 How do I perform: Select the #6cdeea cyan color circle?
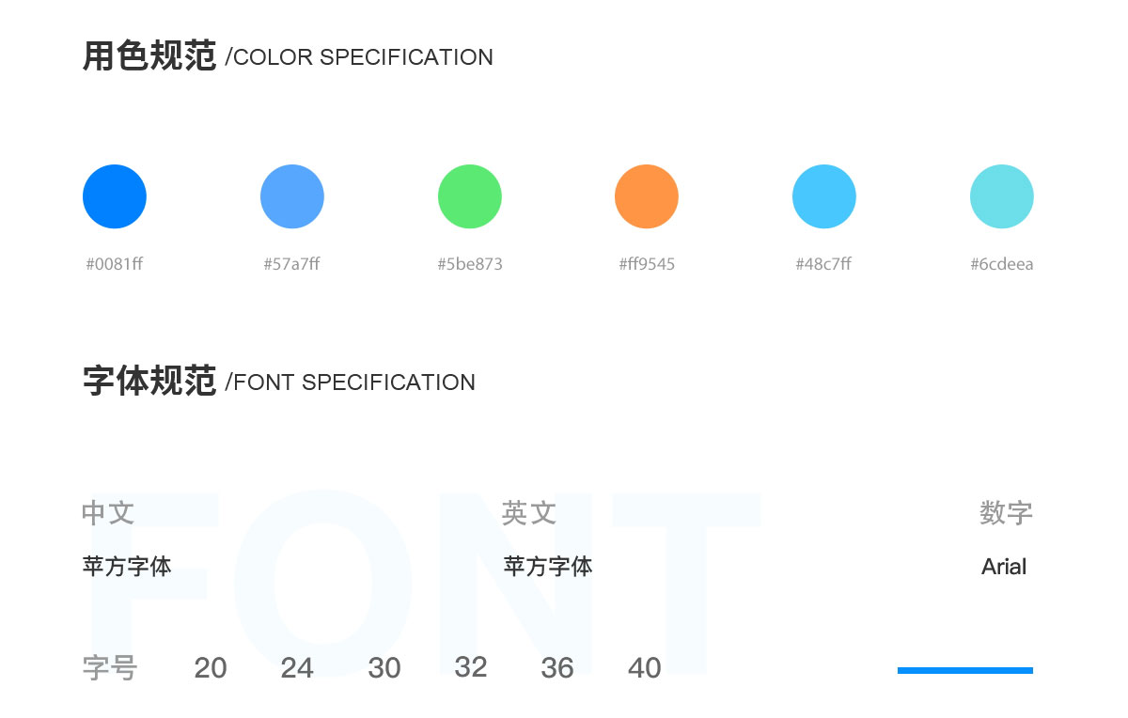point(1002,196)
